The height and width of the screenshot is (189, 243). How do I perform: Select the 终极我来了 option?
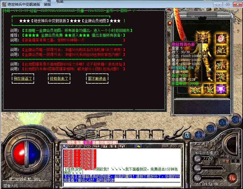coord(59,79)
